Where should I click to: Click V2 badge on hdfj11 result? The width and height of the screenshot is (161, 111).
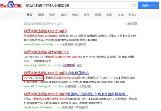tap(60, 87)
